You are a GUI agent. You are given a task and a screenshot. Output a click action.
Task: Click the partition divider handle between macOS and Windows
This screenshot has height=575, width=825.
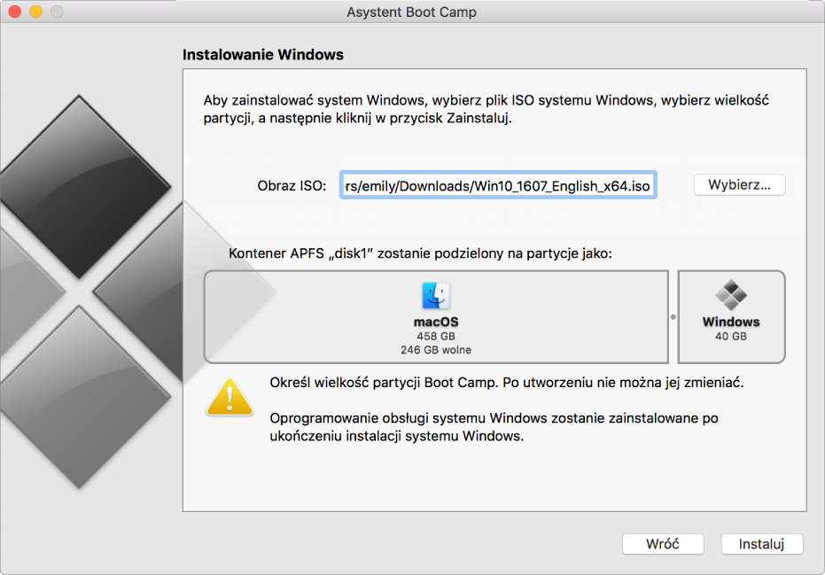[673, 317]
